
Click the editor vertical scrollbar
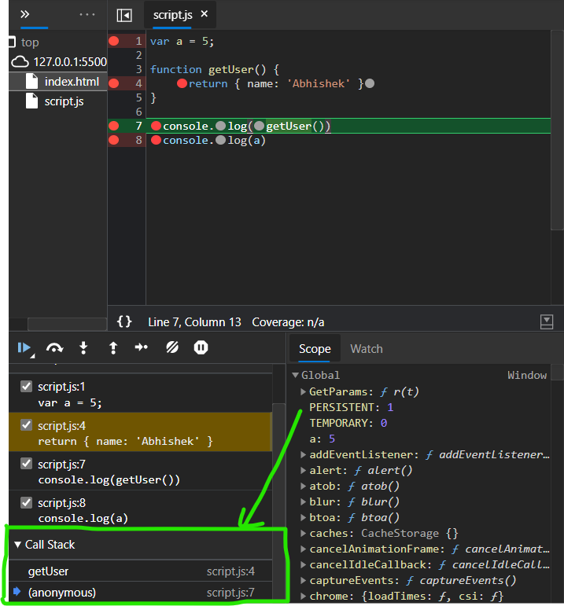click(x=557, y=130)
